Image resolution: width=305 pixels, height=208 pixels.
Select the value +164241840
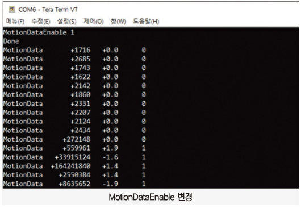click(70, 166)
